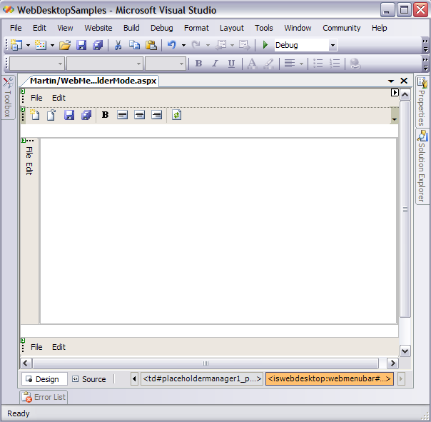
Task: Open the Solution Explorer side tab
Action: (422, 167)
